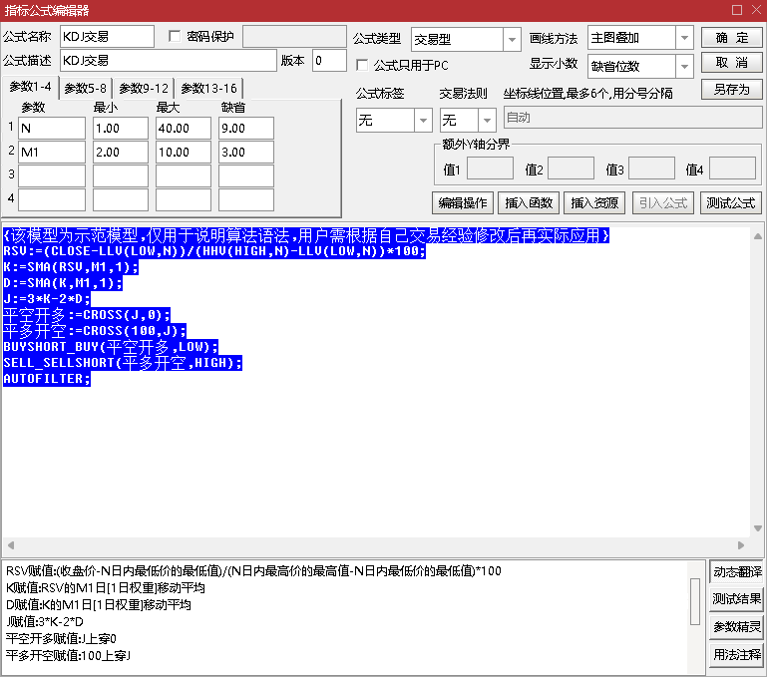Click the code line D:=SMA(K,M1,1);
This screenshot has height=677, width=767.
click(63, 283)
